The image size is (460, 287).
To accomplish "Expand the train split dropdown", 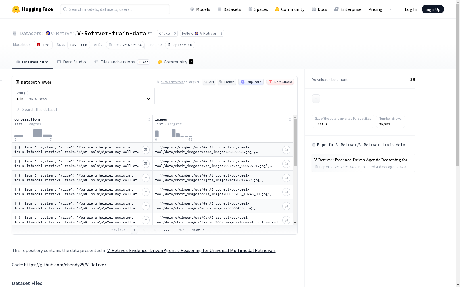I will point(83,96).
